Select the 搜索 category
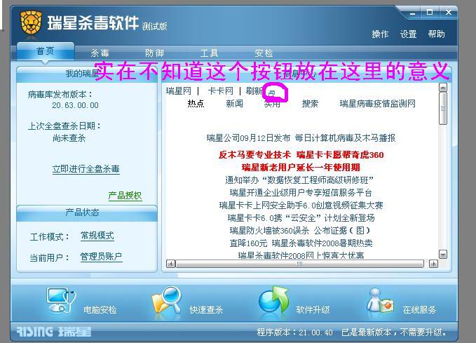Screen dimensions: 476x343 click(x=310, y=104)
